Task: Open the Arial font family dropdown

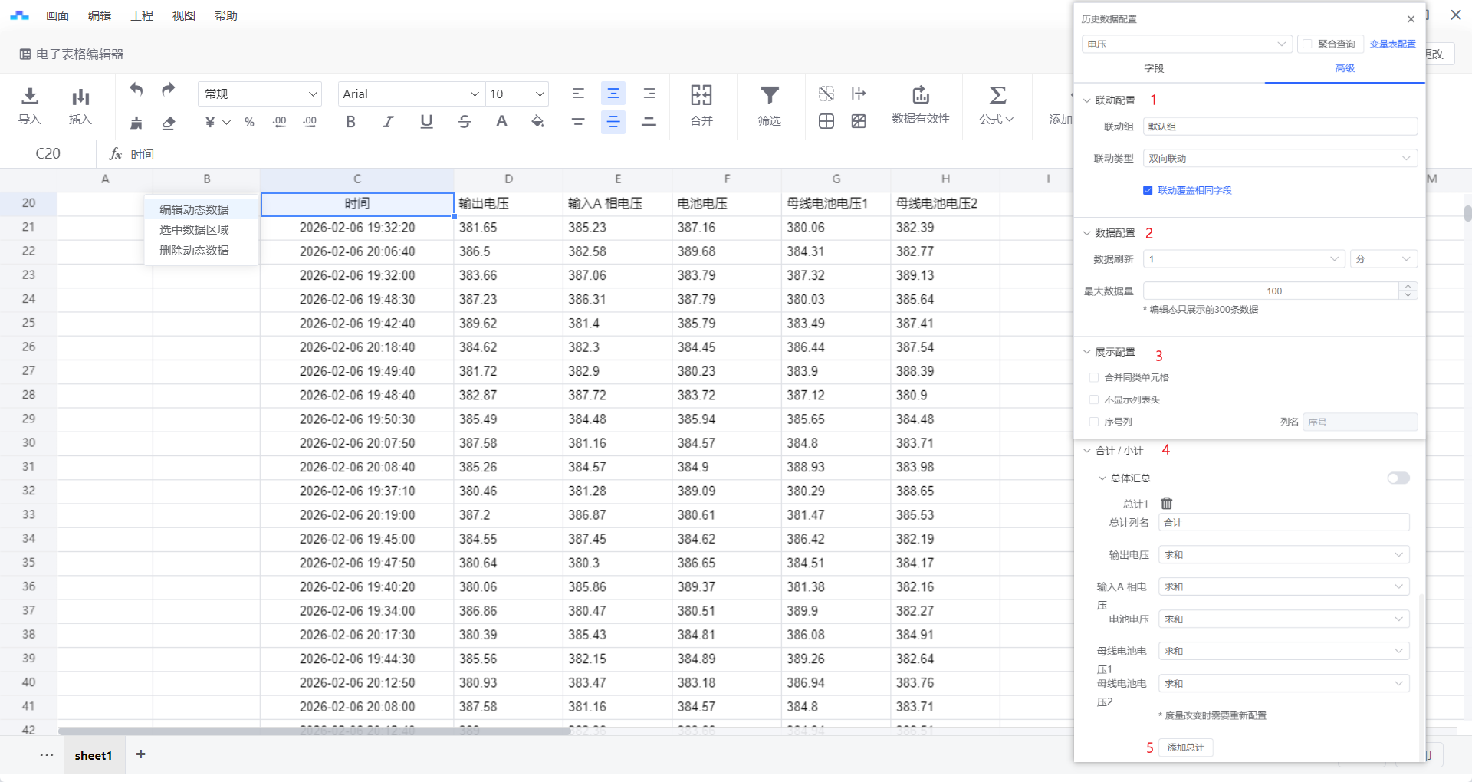Action: pos(410,94)
